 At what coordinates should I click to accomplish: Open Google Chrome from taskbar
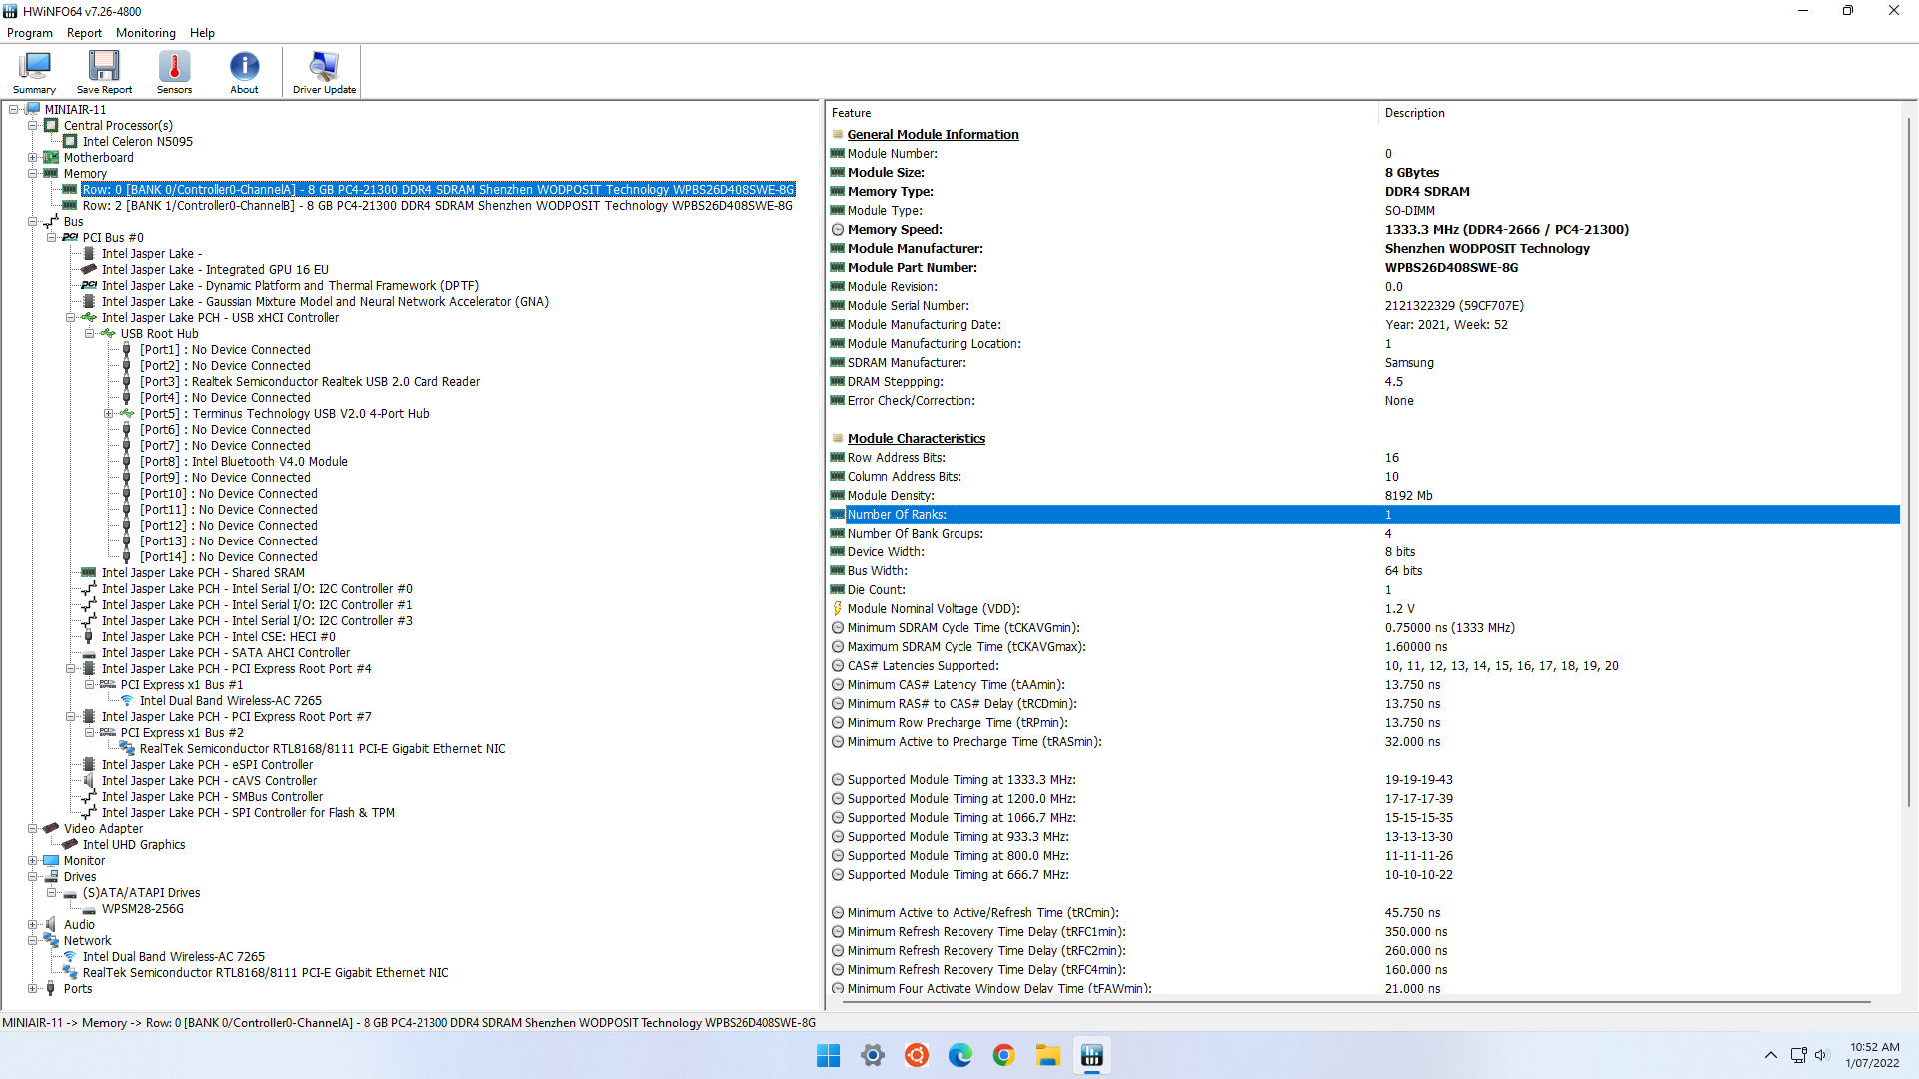[1003, 1056]
